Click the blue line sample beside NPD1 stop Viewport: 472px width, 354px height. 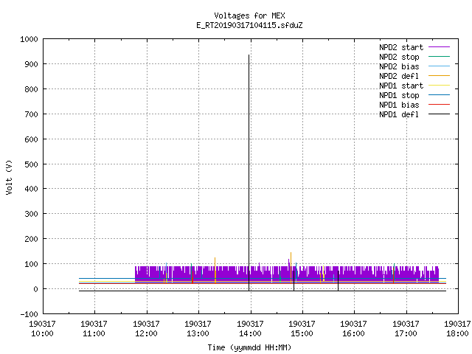(x=439, y=95)
